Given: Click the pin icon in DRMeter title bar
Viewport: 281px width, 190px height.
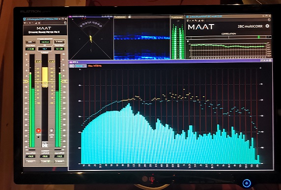Looking at the screenshot, I should tap(59, 19).
